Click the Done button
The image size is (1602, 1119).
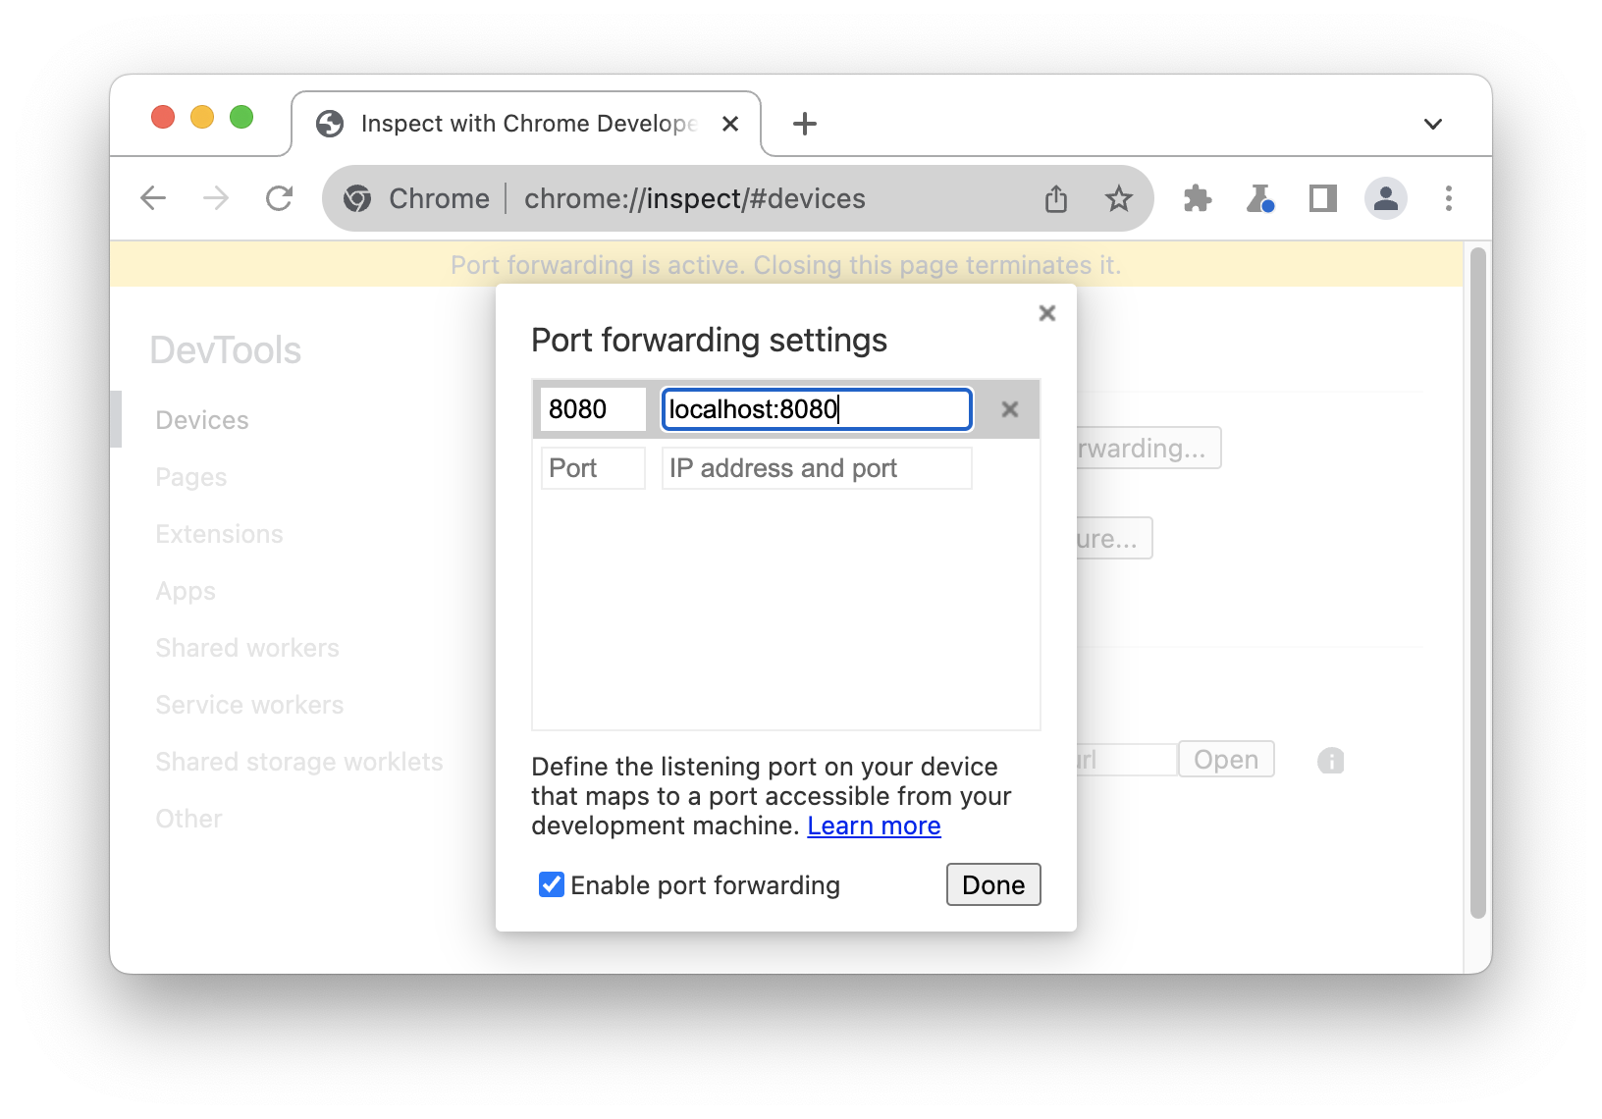(992, 884)
